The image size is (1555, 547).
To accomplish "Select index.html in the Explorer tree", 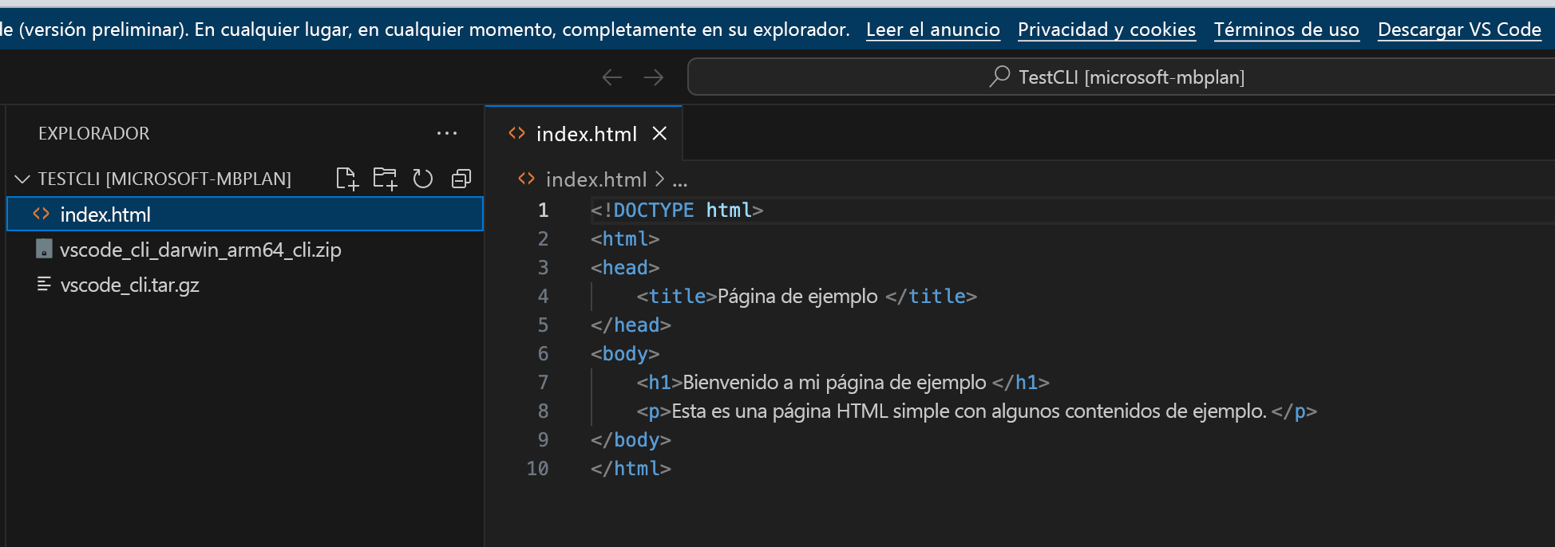I will coord(245,214).
